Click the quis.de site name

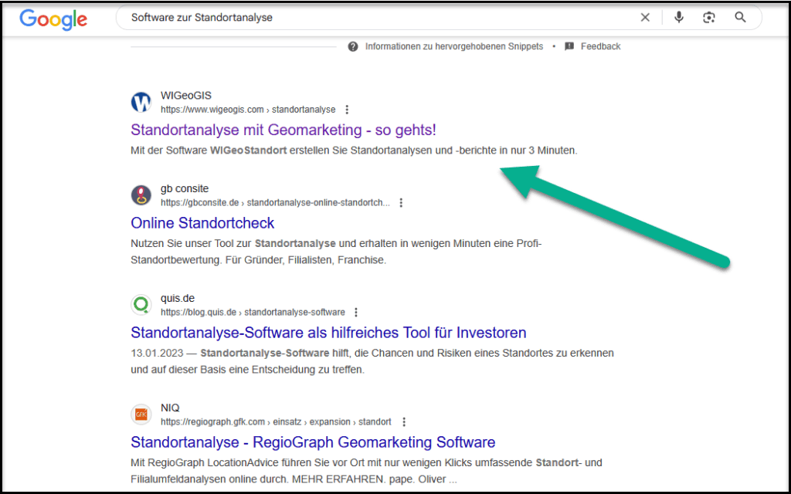[x=178, y=298]
